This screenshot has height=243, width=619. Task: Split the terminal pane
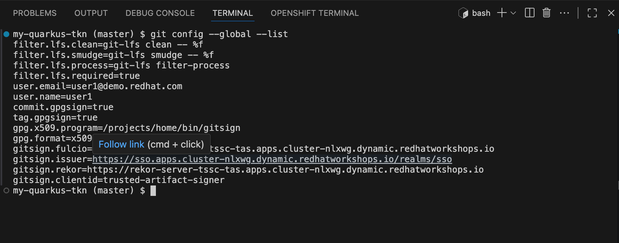pos(530,13)
